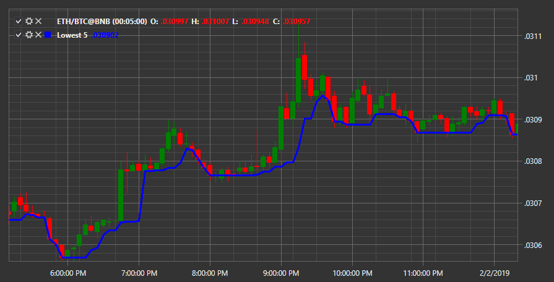Screen dimensions: 554x282
Task: Select the Lowest 5 indicator label
Action: [x=72, y=35]
